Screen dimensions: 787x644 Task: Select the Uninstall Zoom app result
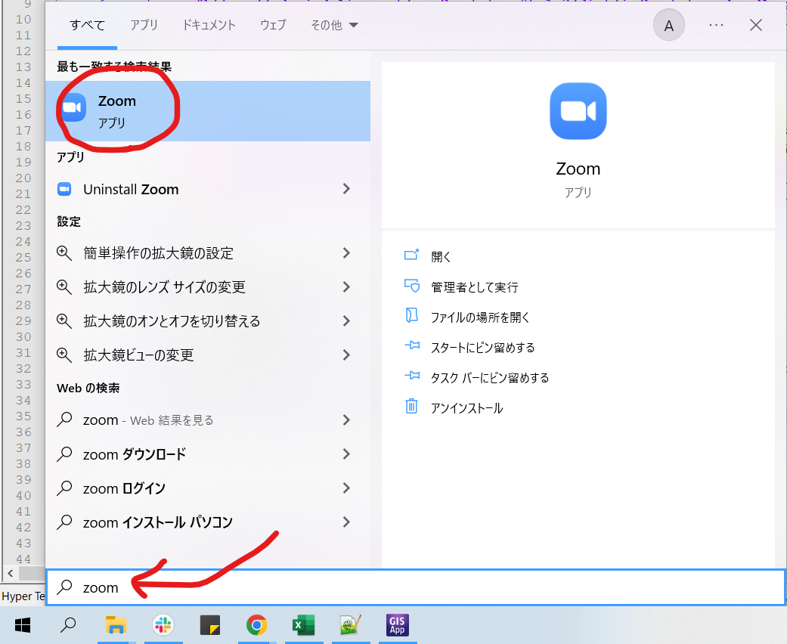tap(208, 189)
